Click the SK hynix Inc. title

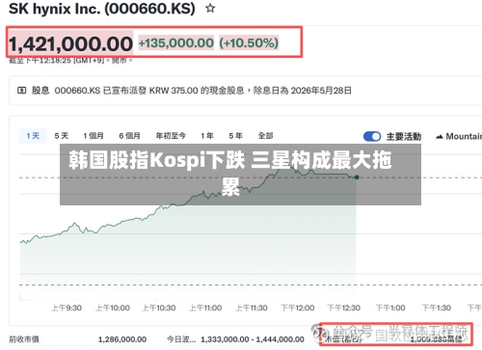click(x=102, y=9)
